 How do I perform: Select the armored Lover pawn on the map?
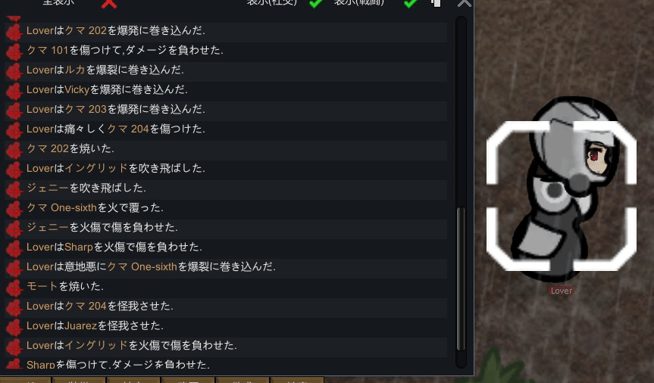tap(562, 190)
